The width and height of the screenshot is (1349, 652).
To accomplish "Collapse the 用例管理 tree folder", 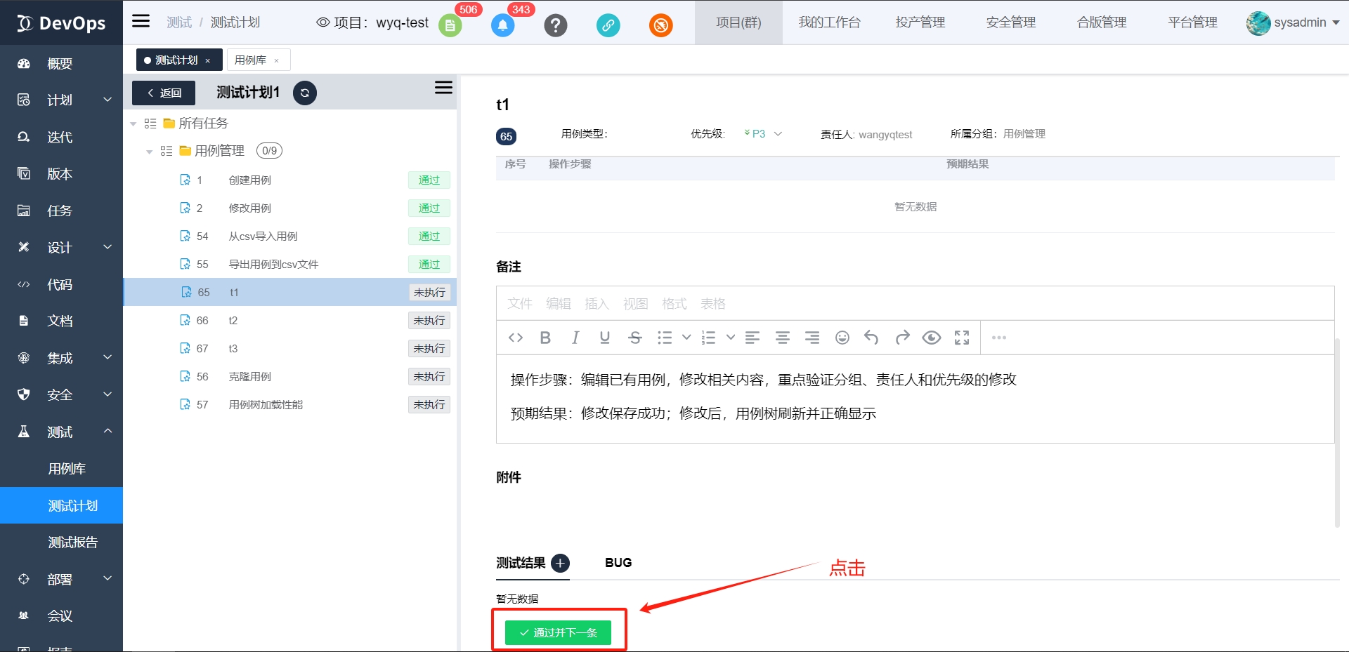I will [x=149, y=152].
